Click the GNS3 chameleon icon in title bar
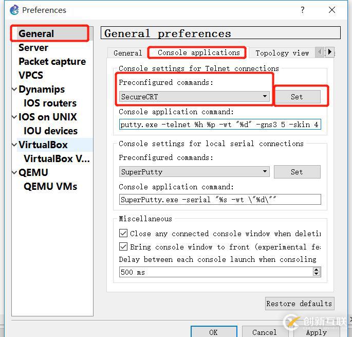The height and width of the screenshot is (337, 352). [x=14, y=10]
